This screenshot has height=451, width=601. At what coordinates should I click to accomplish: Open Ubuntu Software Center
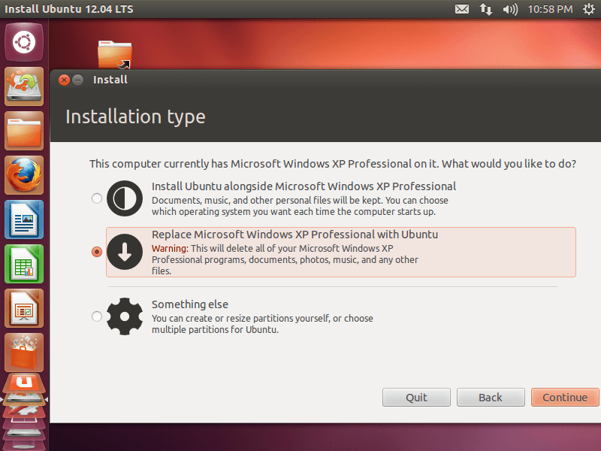[x=24, y=353]
